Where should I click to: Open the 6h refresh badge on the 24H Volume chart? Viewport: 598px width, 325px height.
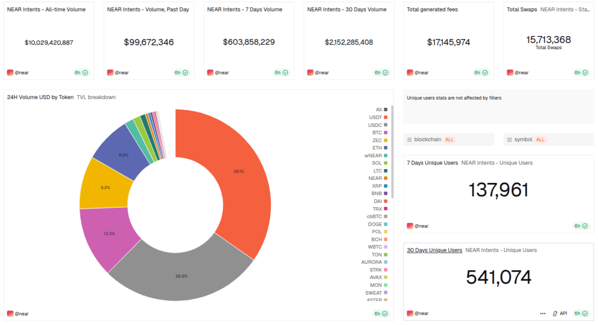(380, 314)
